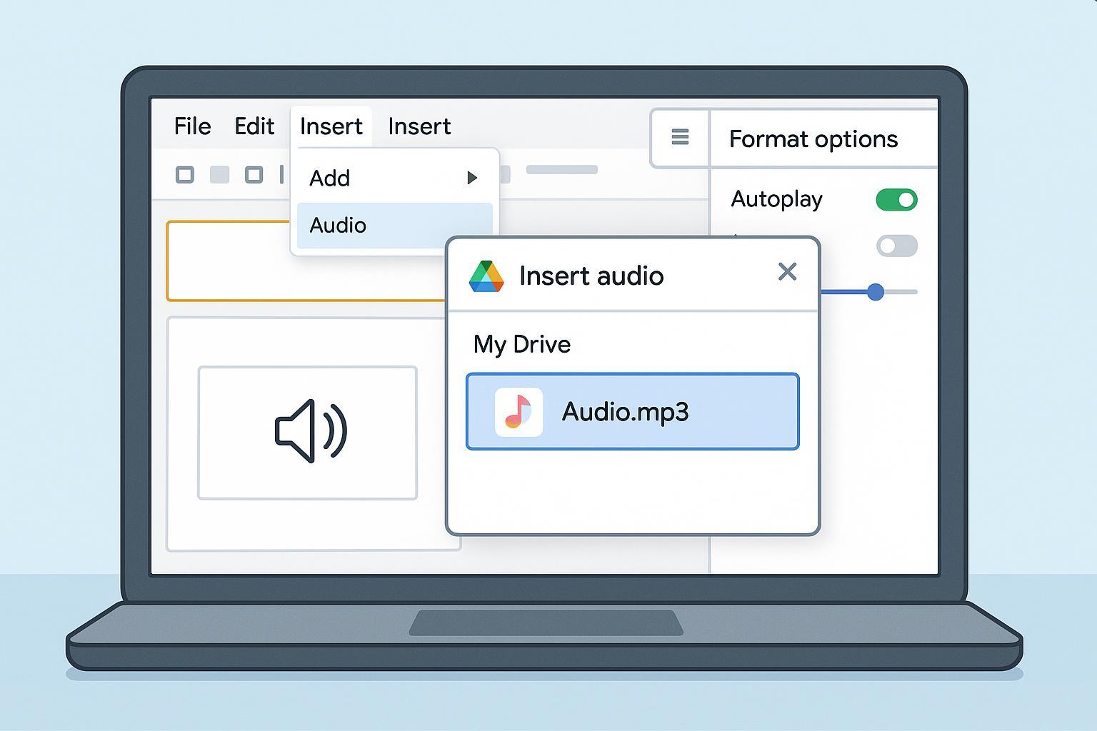Click the My Drive label in dialog
Image resolution: width=1097 pixels, height=731 pixels.
pos(522,345)
